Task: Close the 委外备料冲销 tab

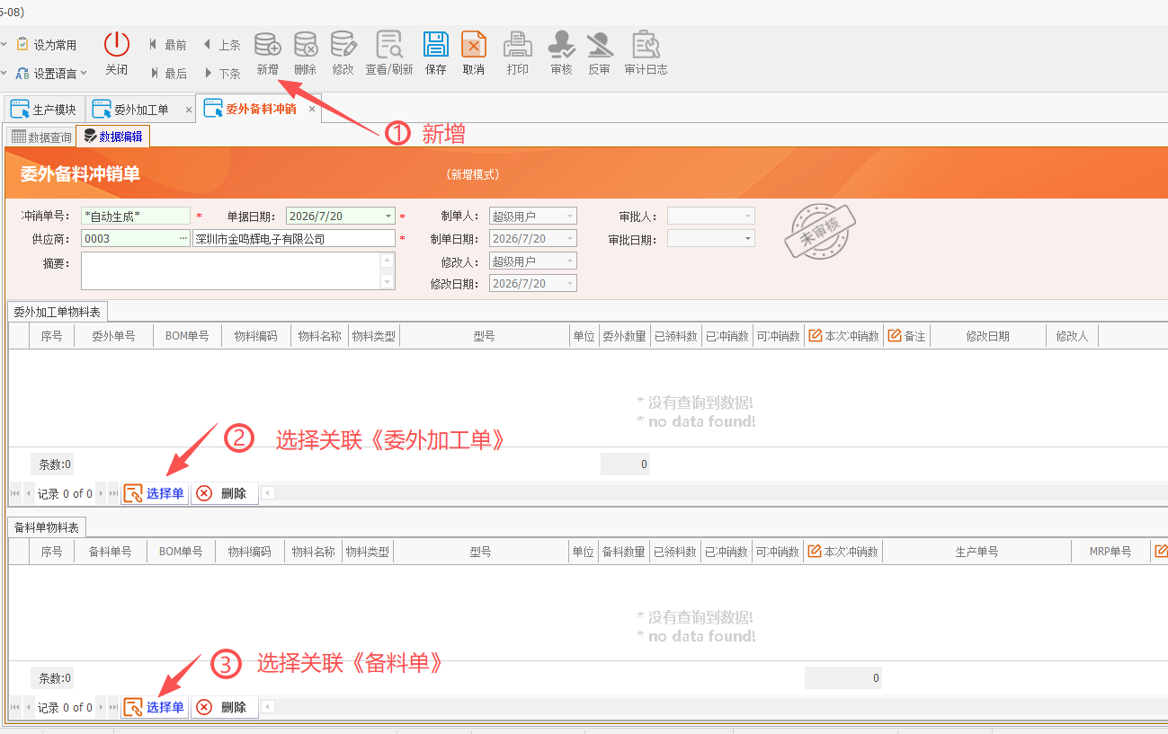Action: [x=312, y=109]
